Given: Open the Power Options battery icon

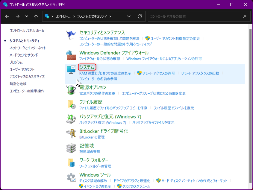Looking at the screenshot, I should click(71, 90).
